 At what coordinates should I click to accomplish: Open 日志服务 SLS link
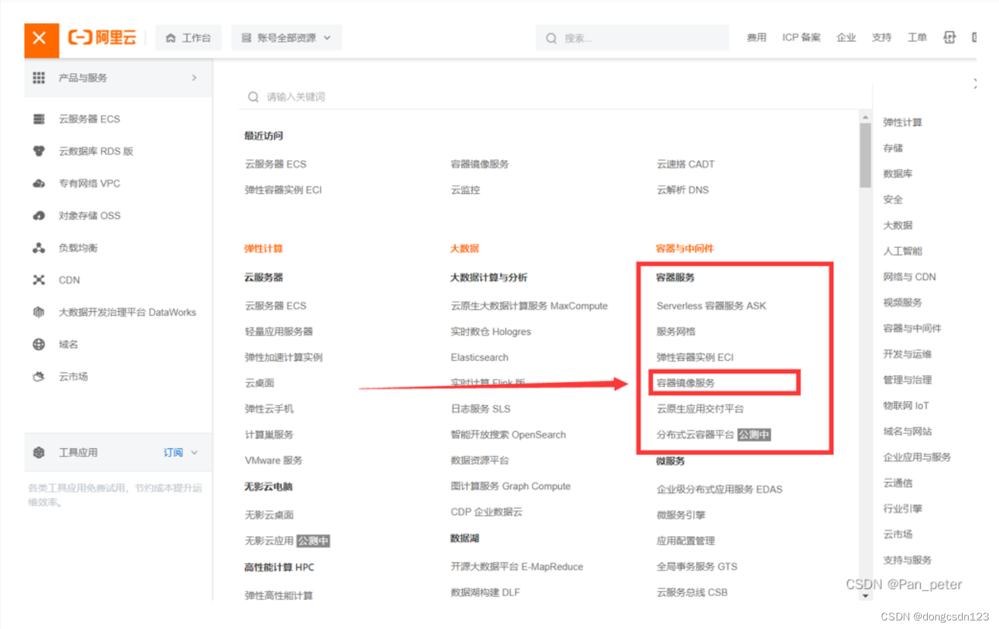pos(481,409)
